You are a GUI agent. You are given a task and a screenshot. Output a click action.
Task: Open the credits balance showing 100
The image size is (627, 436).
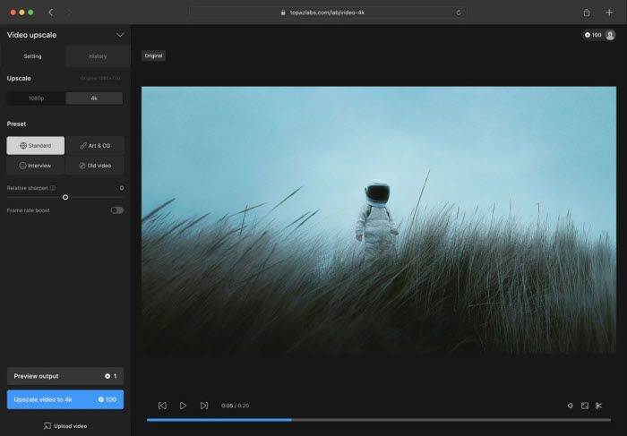[x=593, y=35]
